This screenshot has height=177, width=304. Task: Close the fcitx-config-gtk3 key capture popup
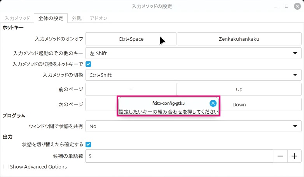[x=213, y=103]
